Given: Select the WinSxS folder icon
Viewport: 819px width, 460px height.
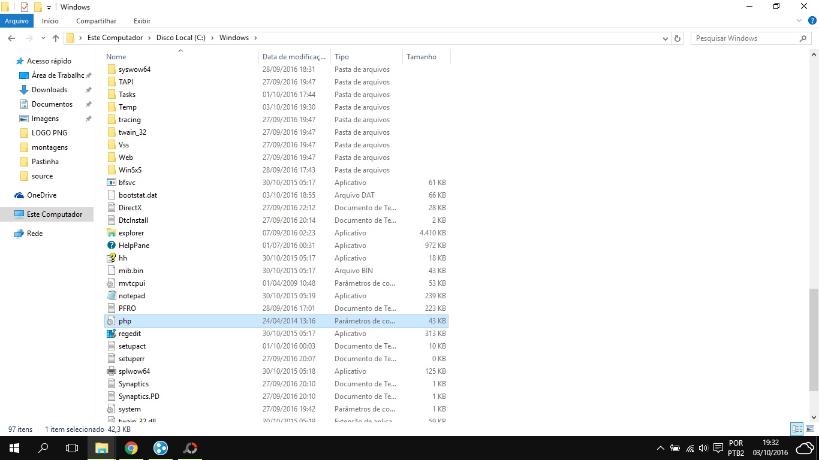Looking at the screenshot, I should pyautogui.click(x=111, y=170).
